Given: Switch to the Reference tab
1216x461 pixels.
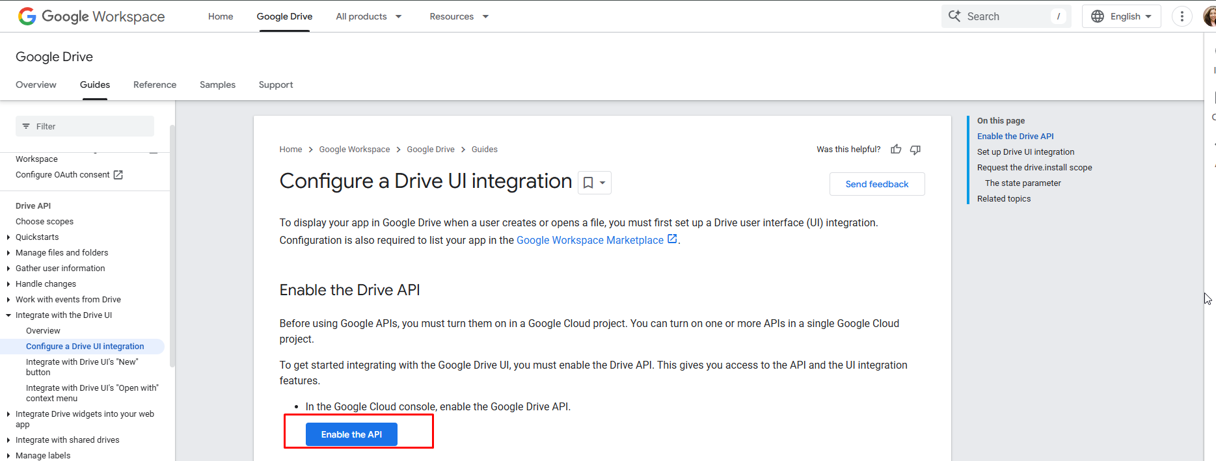Looking at the screenshot, I should (155, 85).
